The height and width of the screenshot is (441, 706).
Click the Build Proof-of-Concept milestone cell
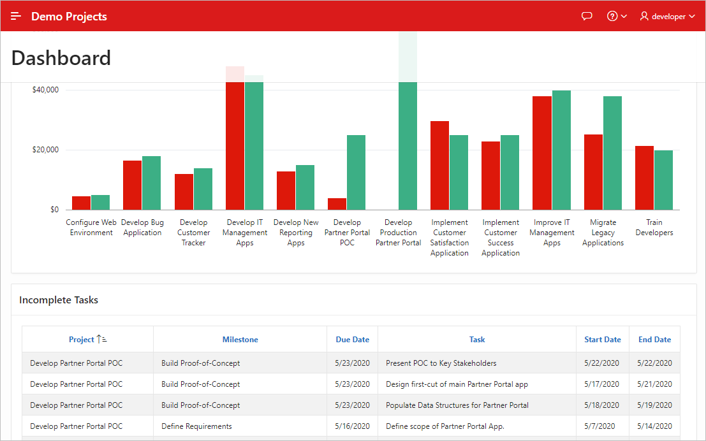(x=201, y=363)
